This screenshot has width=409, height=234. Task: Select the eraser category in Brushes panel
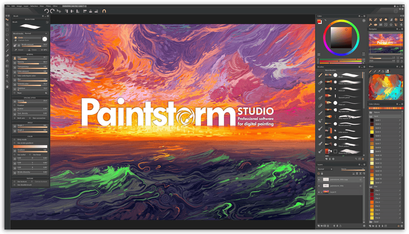[320, 83]
